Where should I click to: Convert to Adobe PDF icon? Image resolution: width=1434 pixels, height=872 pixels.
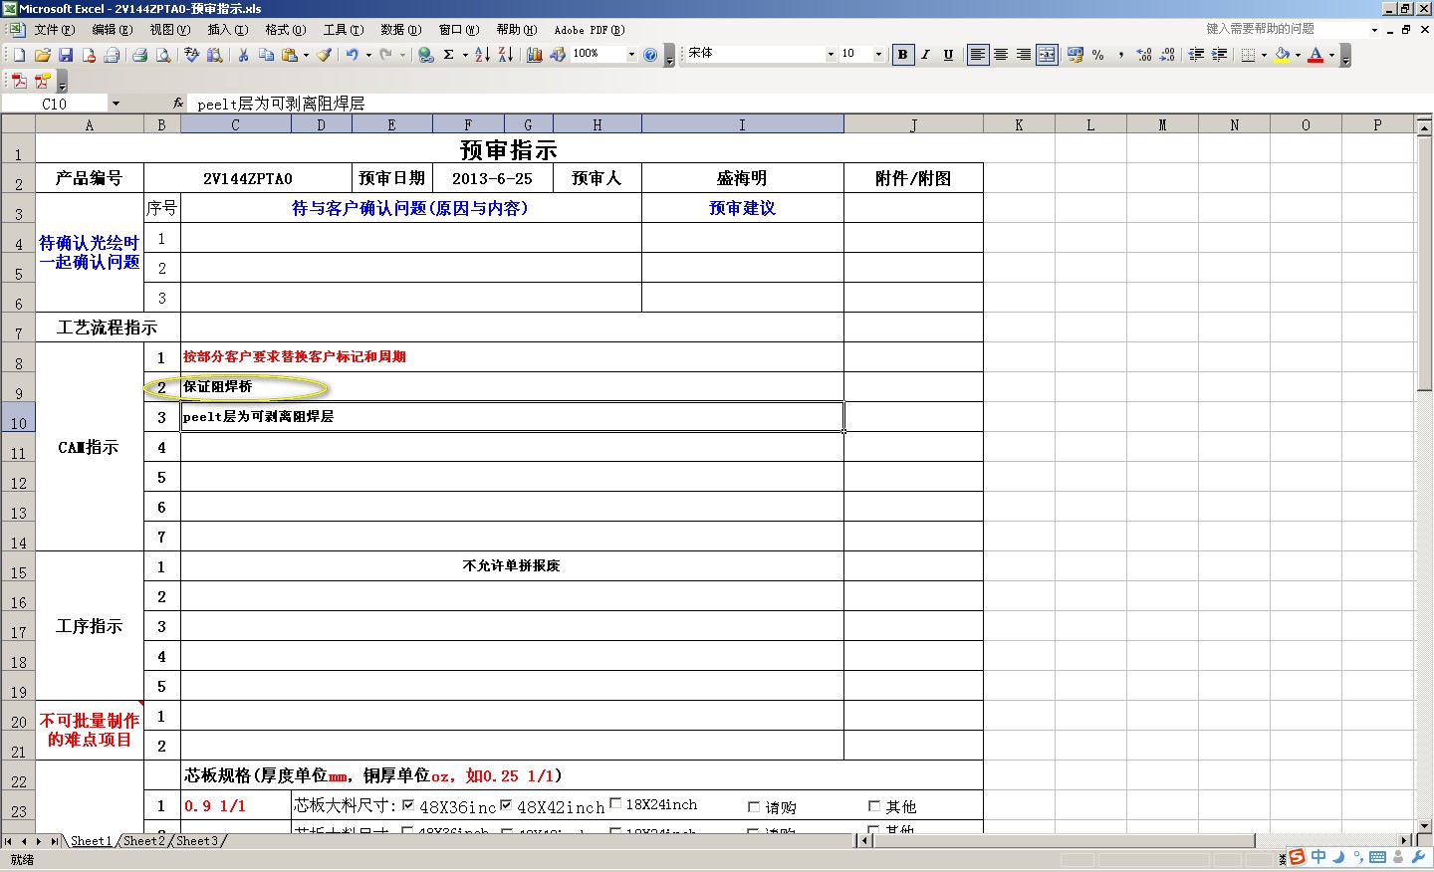point(19,81)
